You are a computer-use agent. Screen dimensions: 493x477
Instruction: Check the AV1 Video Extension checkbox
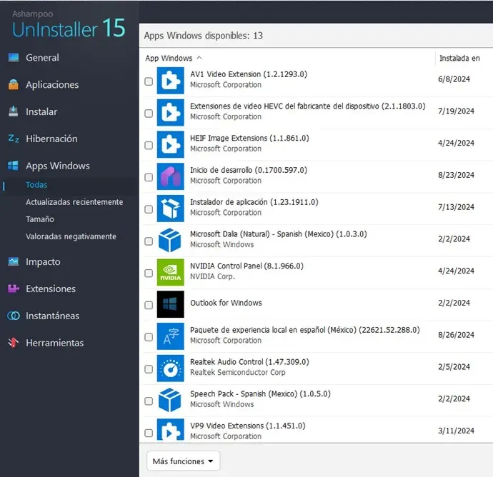point(149,81)
